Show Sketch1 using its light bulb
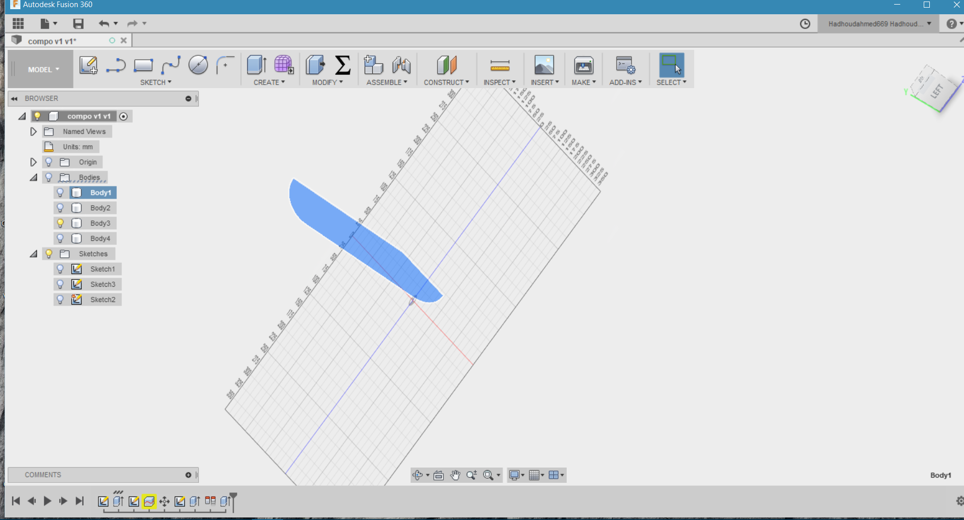The width and height of the screenshot is (964, 520). pyautogui.click(x=60, y=269)
